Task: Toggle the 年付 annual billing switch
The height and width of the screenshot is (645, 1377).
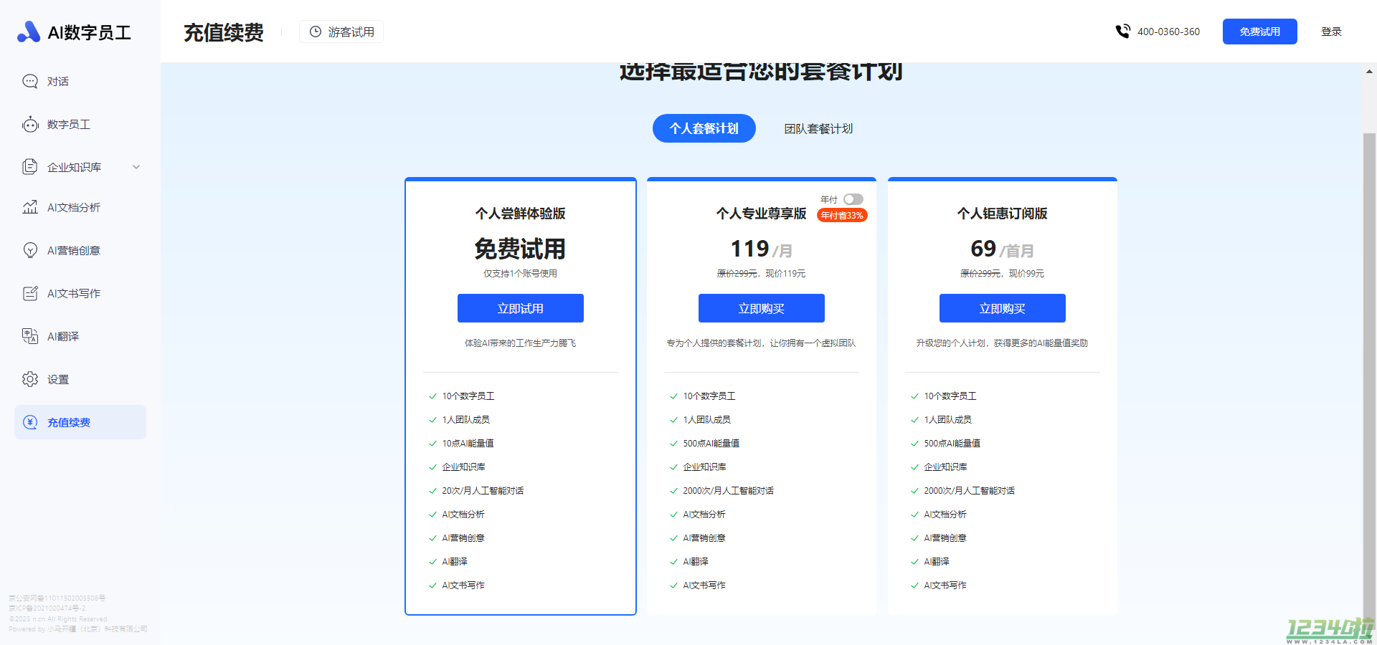Action: (853, 199)
